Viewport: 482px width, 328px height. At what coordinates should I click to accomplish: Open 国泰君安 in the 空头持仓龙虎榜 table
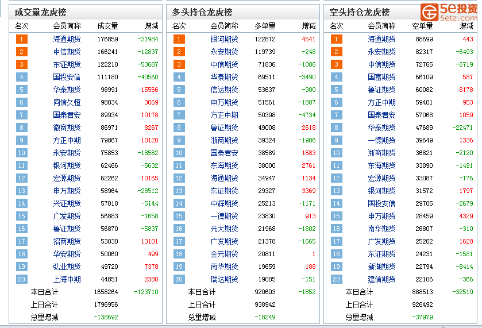pos(381,115)
